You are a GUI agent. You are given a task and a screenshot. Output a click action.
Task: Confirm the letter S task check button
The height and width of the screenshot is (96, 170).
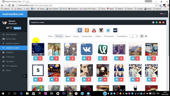tap(36, 79)
